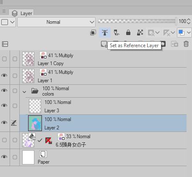This screenshot has height=177, width=192.
Task: Collapse the colors folder
Action: pyautogui.click(x=24, y=92)
